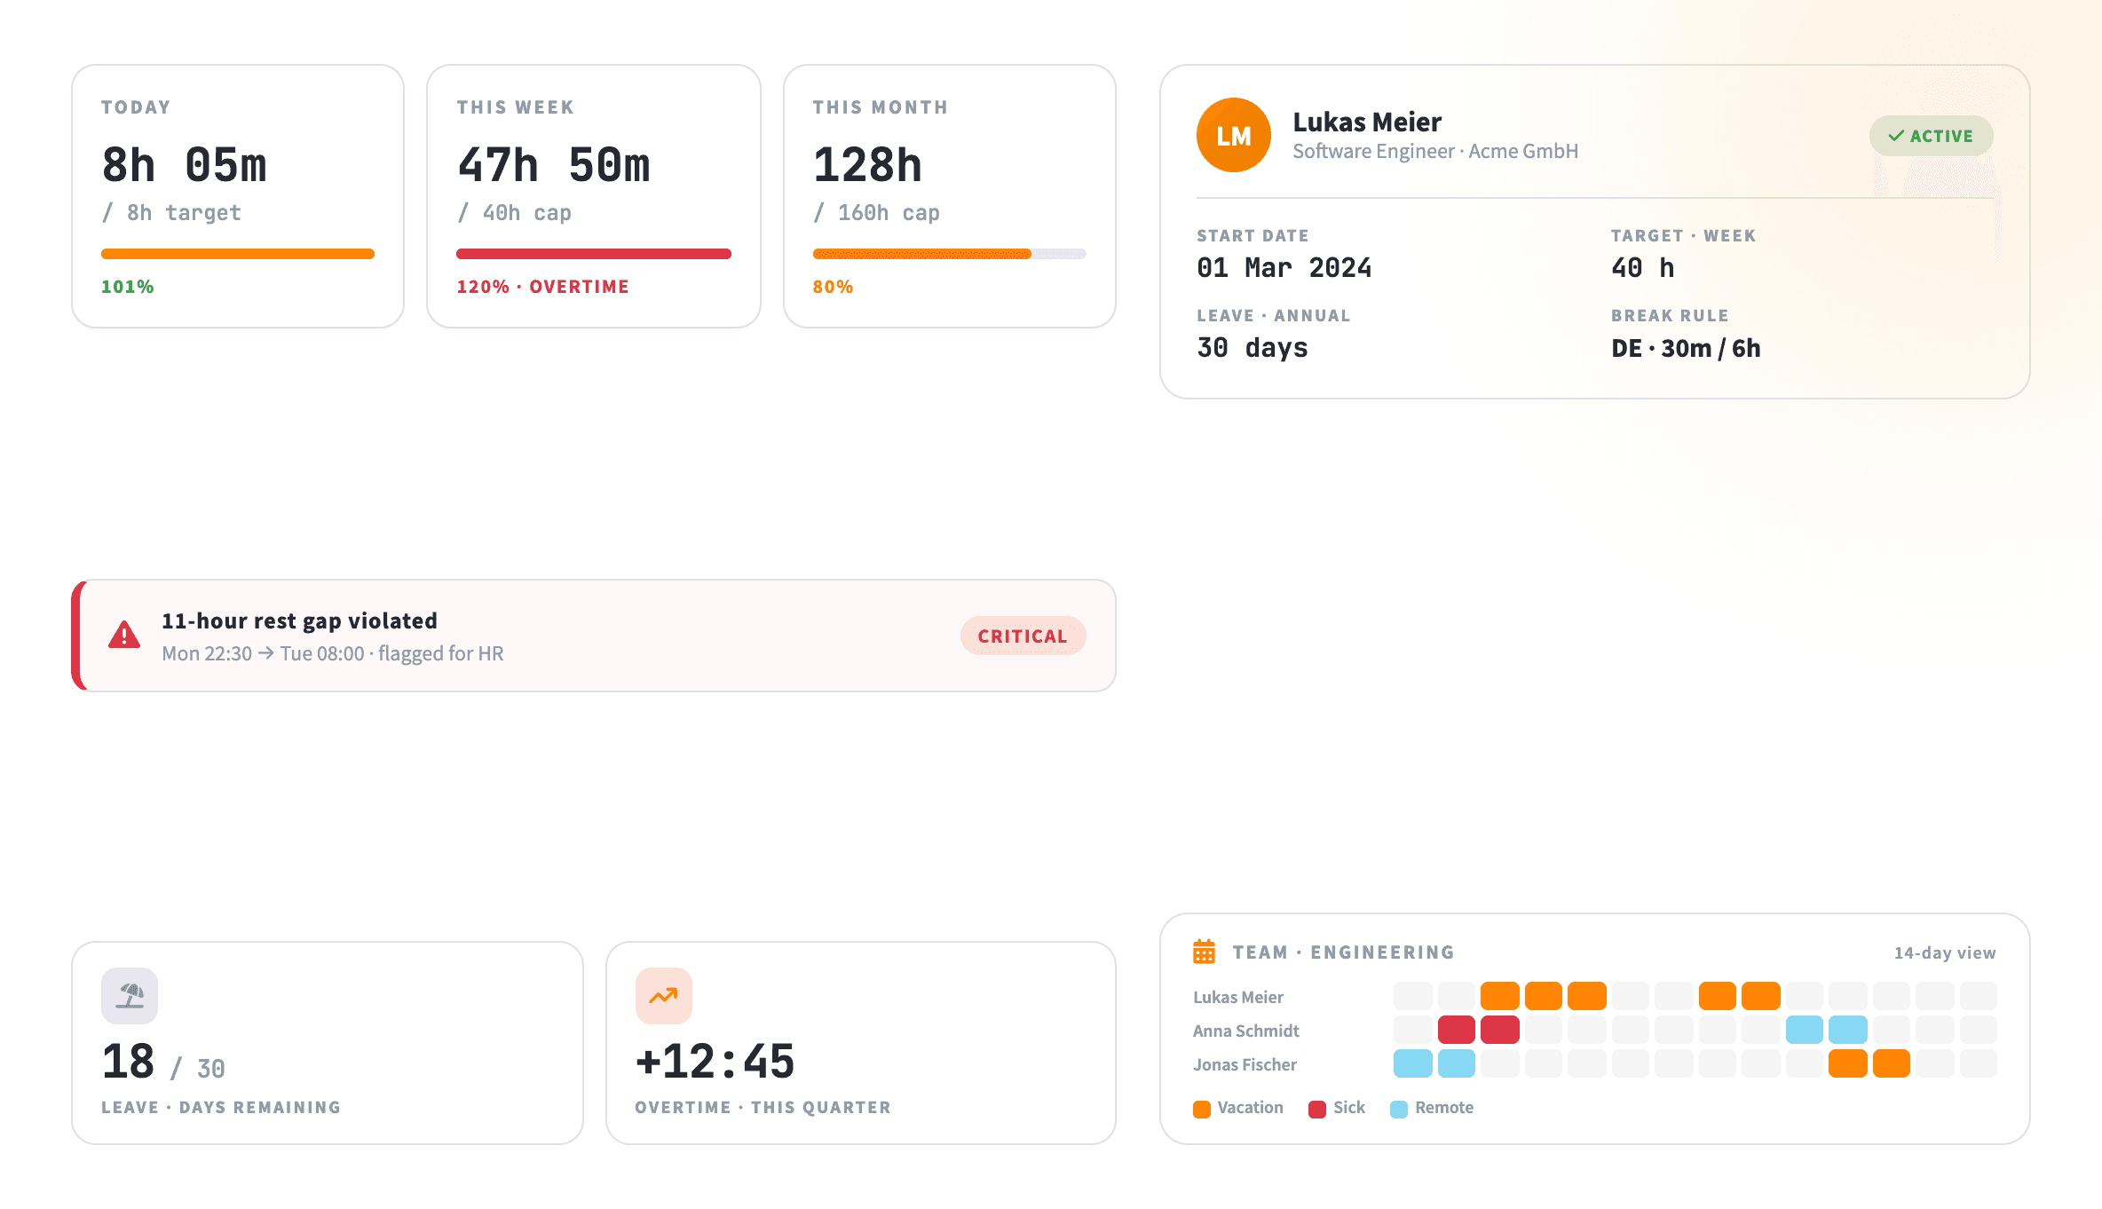Click the Sick legend red swatch
This screenshot has width=2102, height=1209.
(x=1316, y=1109)
